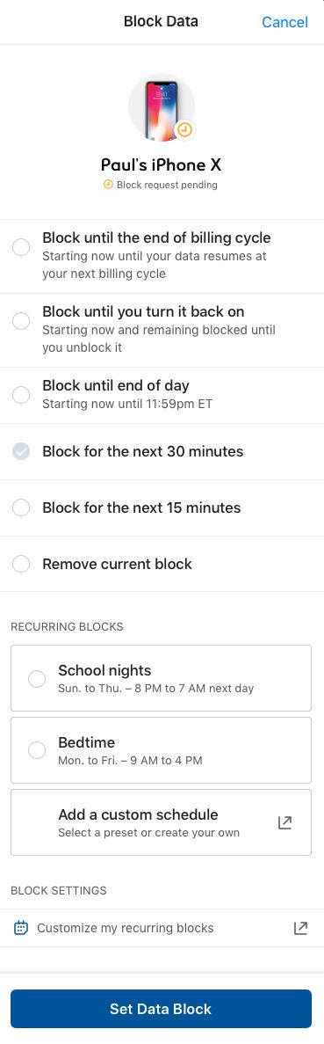Select Block for the next 30 minutes

pos(162,452)
